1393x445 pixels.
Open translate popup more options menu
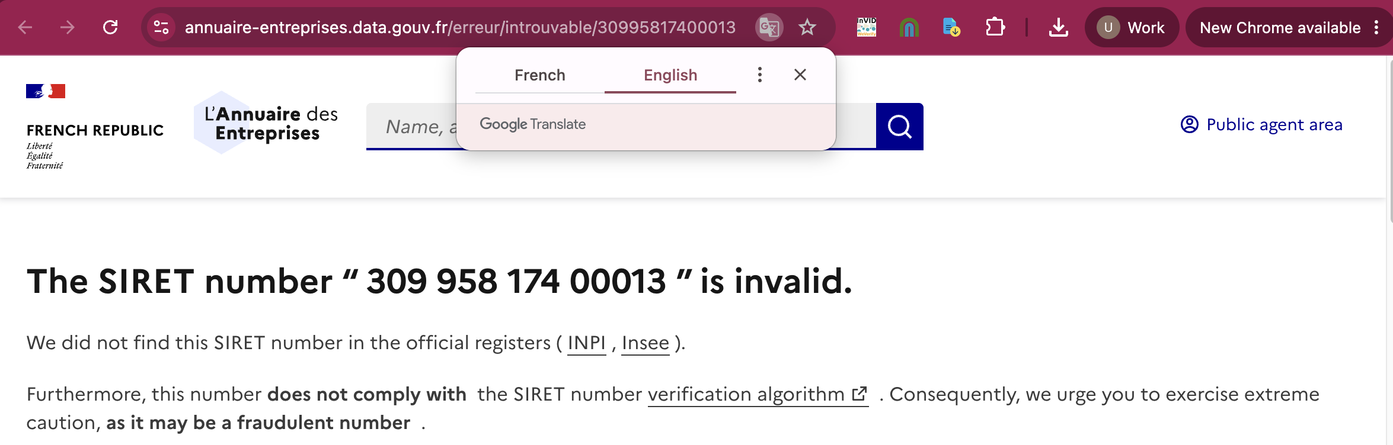coord(760,75)
